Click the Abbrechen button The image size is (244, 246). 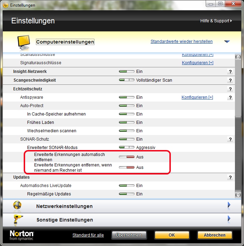pyautogui.click(x=214, y=235)
